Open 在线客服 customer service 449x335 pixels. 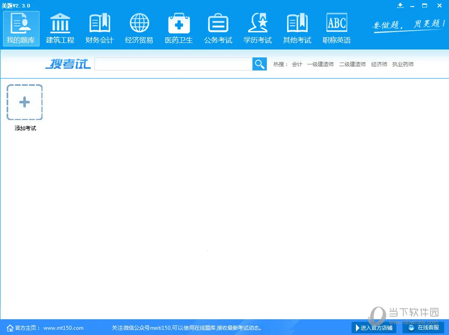[x=423, y=328]
